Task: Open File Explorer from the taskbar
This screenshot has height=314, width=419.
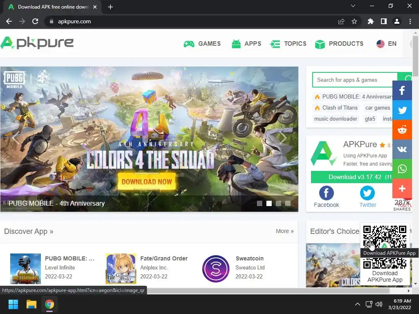Action: click(x=31, y=304)
